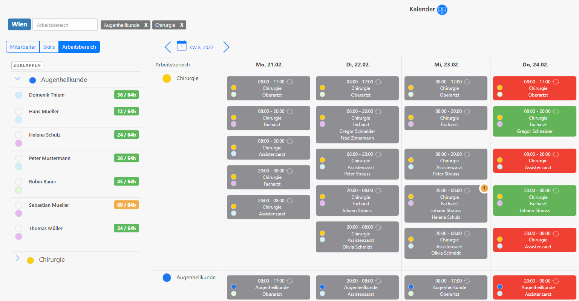This screenshot has width=579, height=301.
Task: Click recurrence icon on Monday Chirurgie Oberartzt shift
Action: tap(290, 82)
